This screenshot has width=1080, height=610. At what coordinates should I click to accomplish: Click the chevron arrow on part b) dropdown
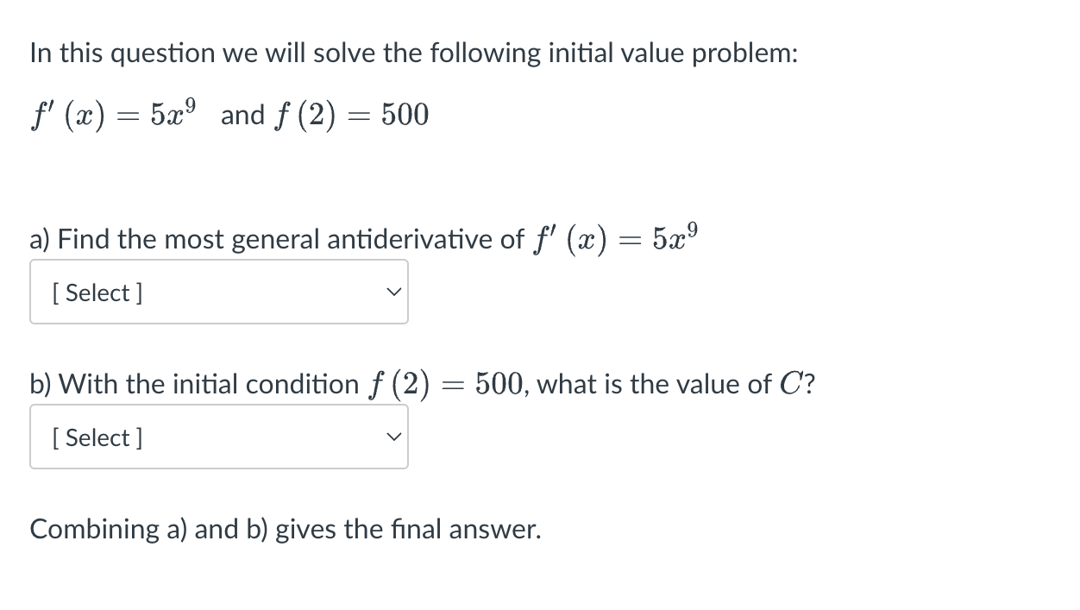point(393,437)
